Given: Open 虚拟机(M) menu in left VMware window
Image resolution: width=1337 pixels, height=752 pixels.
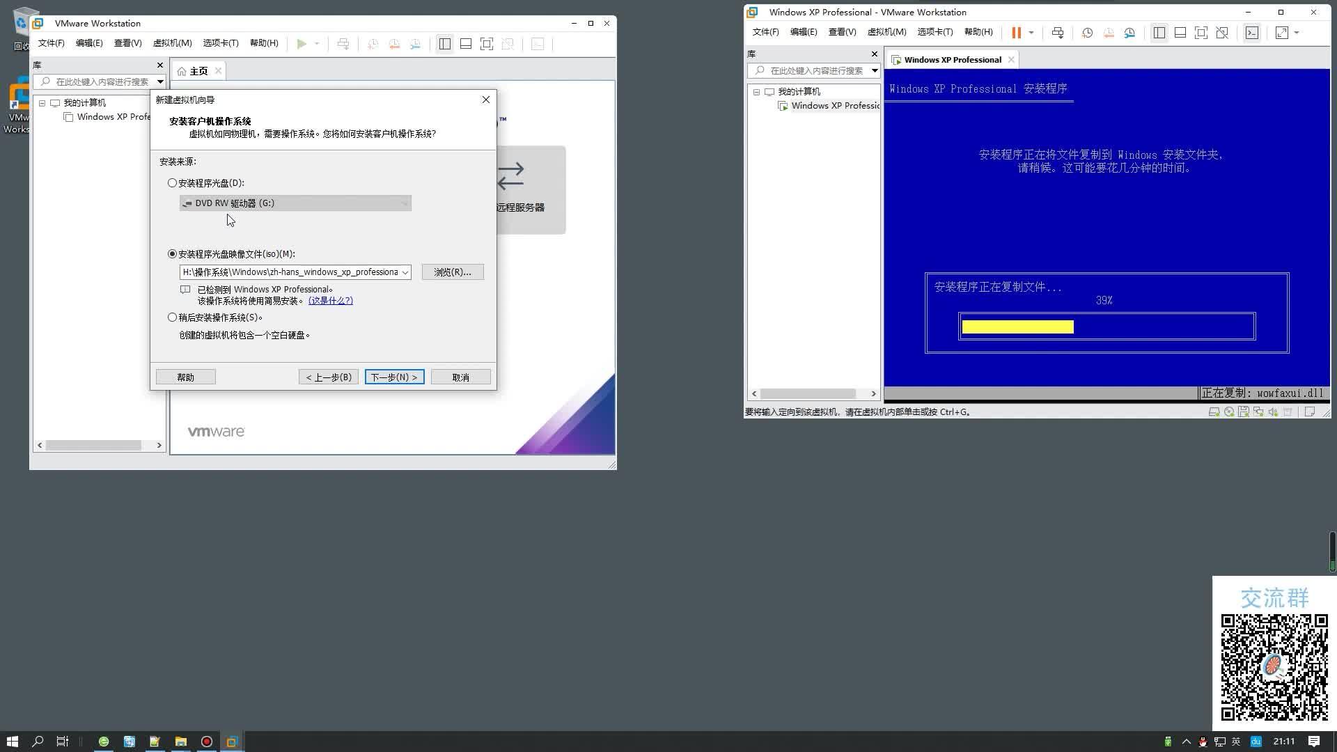Looking at the screenshot, I should (172, 43).
